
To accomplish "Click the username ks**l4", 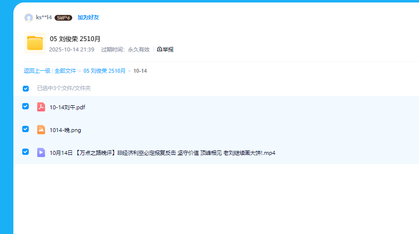I will pyautogui.click(x=44, y=17).
